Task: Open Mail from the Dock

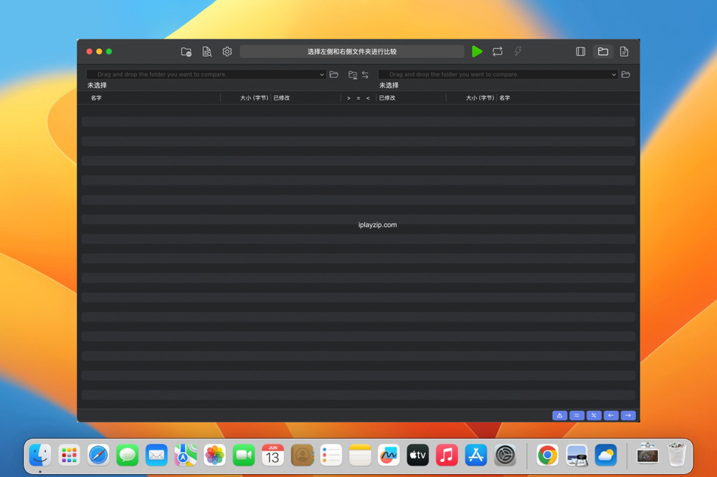Action: tap(156, 455)
